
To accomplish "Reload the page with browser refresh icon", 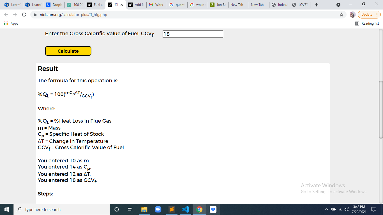I will tap(24, 15).
